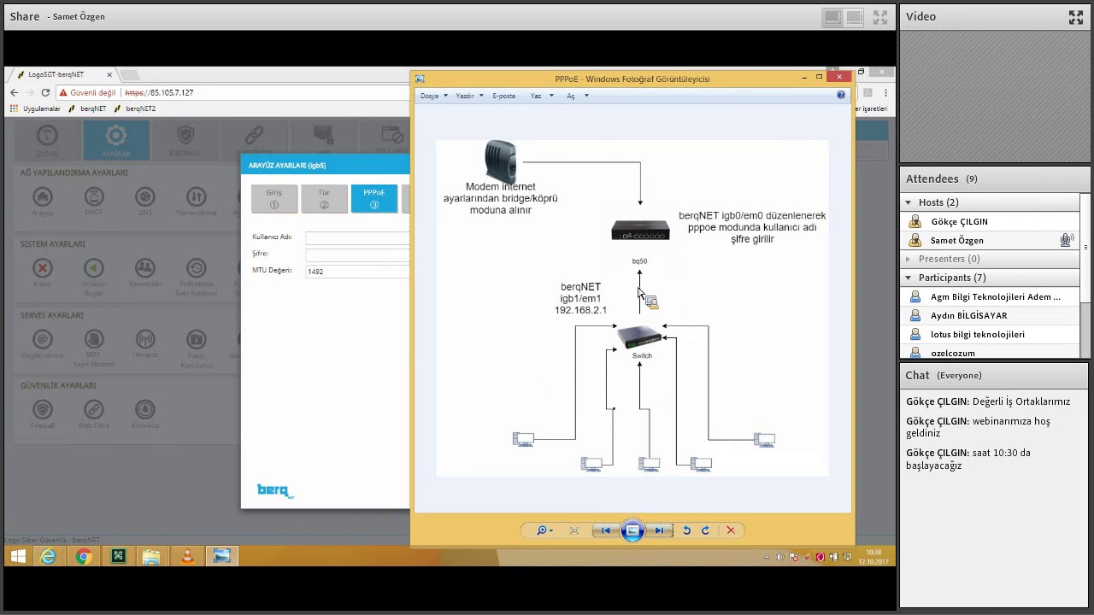This screenshot has height=615, width=1094.
Task: Start slideshow in photo viewer
Action: click(x=632, y=530)
